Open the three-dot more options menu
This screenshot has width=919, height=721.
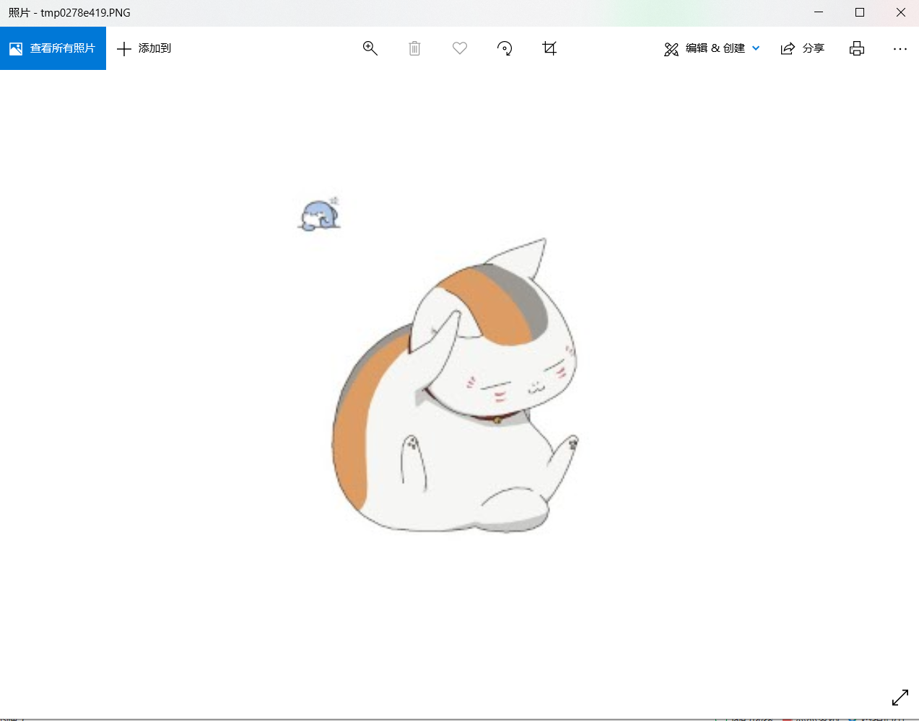tap(900, 48)
